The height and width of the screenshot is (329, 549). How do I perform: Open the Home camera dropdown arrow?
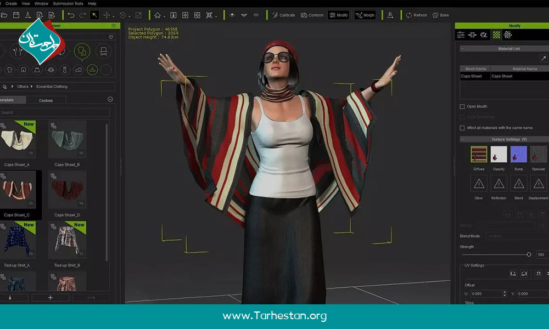pos(164,16)
